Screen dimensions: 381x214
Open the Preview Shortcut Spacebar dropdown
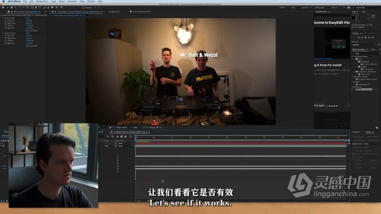pyautogui.click(x=364, y=45)
